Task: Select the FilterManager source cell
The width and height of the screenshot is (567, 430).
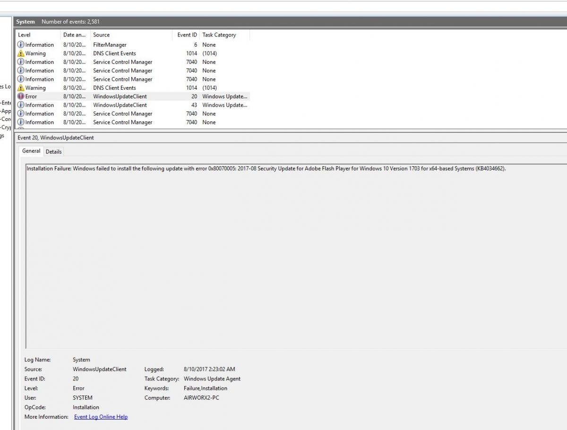Action: (110, 45)
